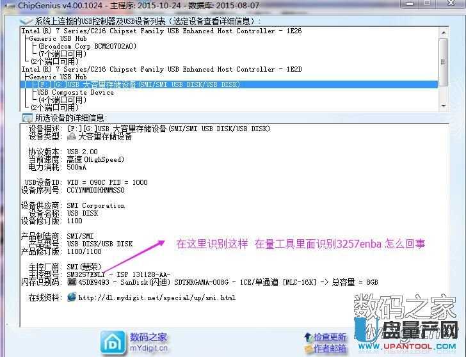Screen dimensions: 466x357
Task: Select Generic USB Hub under 1E26 controller
Action: pyautogui.click(x=58, y=38)
